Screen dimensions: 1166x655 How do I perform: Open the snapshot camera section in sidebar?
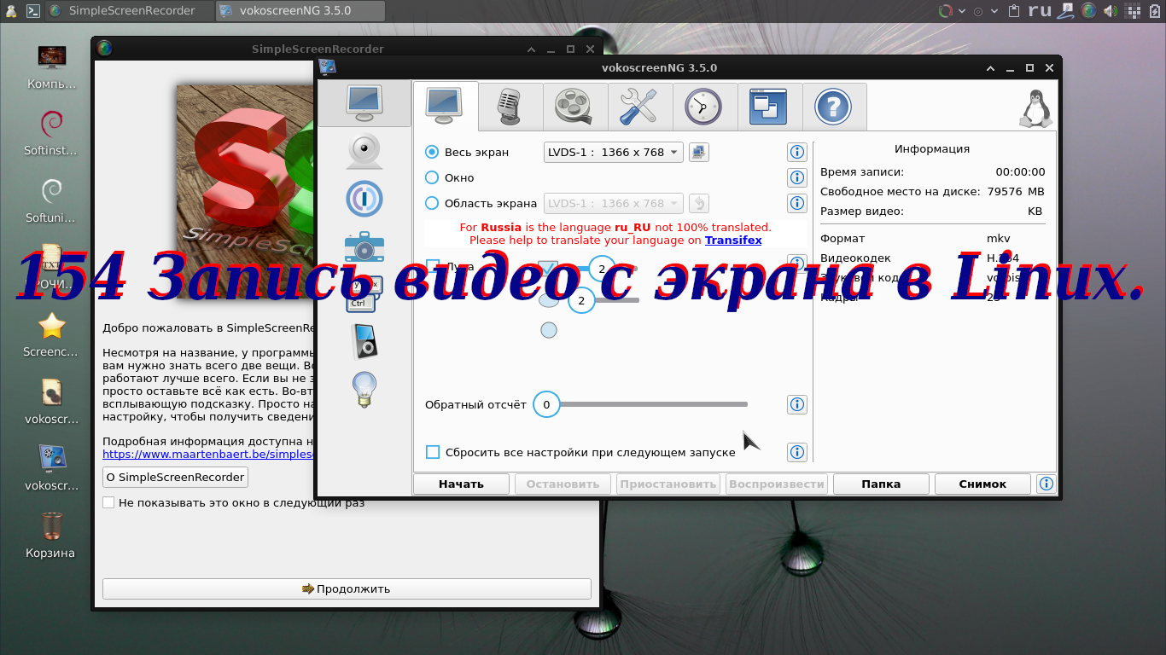pyautogui.click(x=364, y=246)
